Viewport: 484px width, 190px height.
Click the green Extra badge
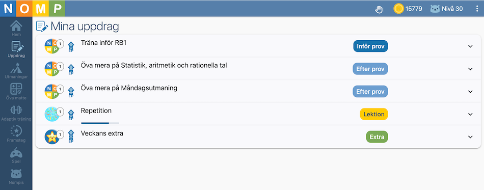coord(377,137)
